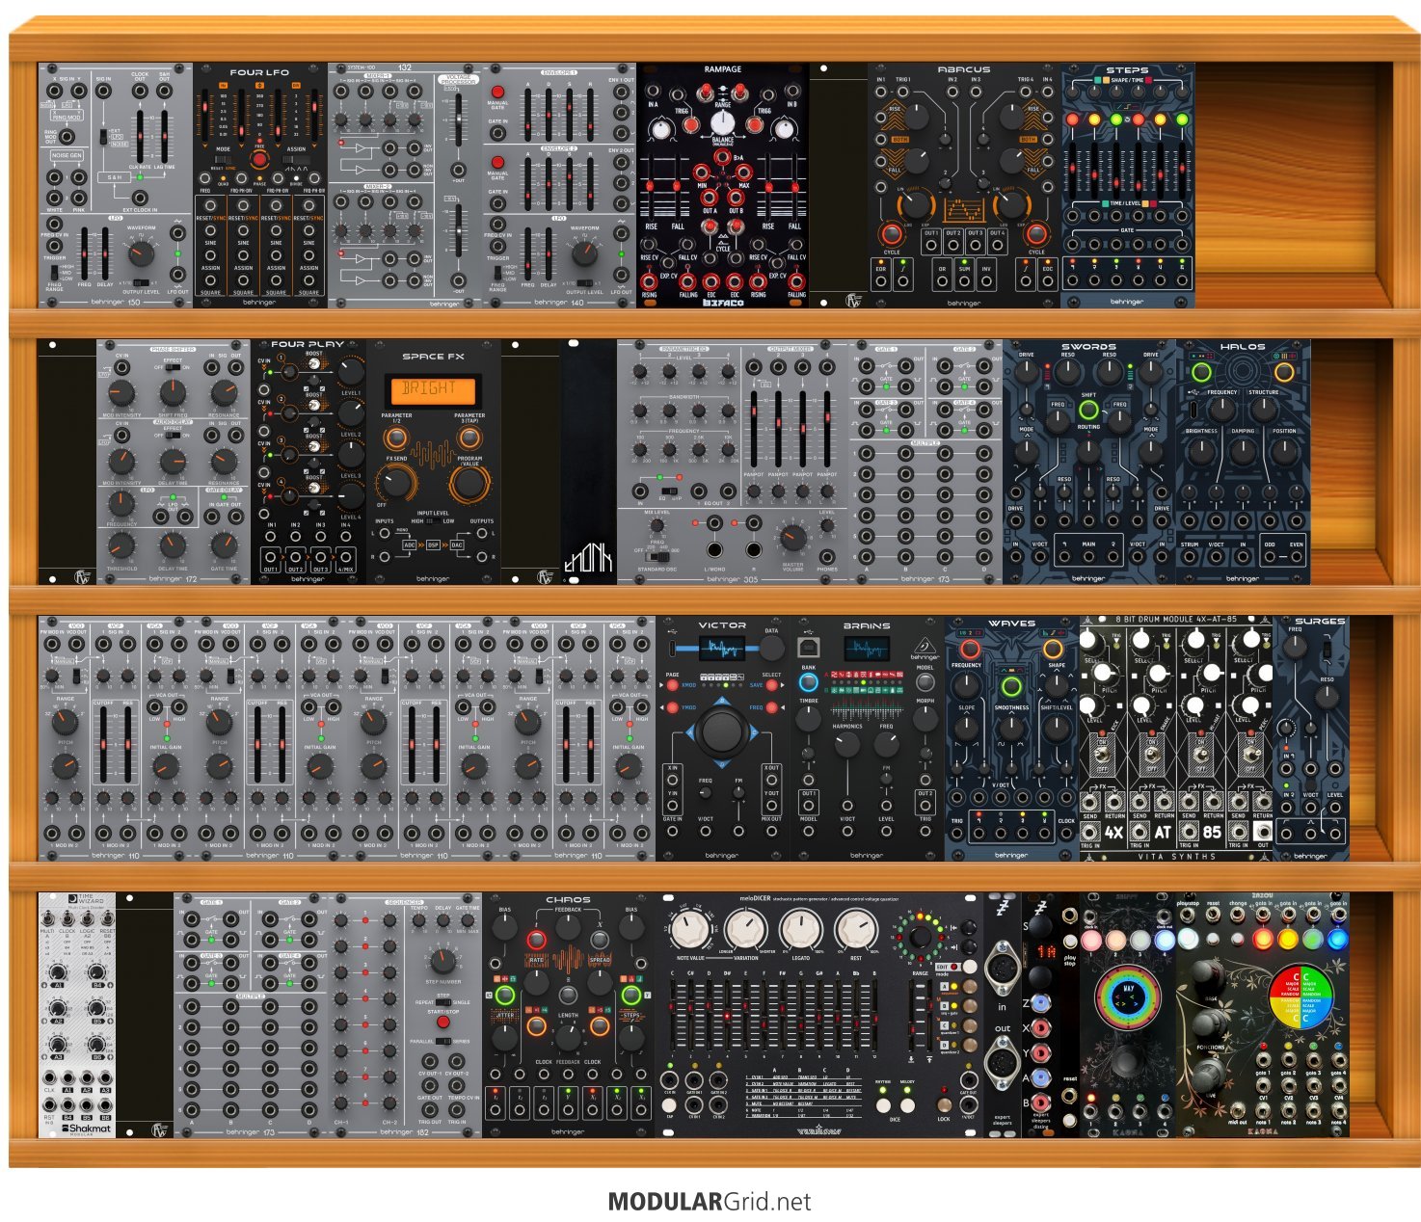This screenshot has height=1222, width=1421.
Task: Click Halos orange ring button
Action: tap(1283, 372)
